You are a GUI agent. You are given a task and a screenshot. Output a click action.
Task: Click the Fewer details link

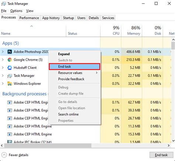coord(18,155)
